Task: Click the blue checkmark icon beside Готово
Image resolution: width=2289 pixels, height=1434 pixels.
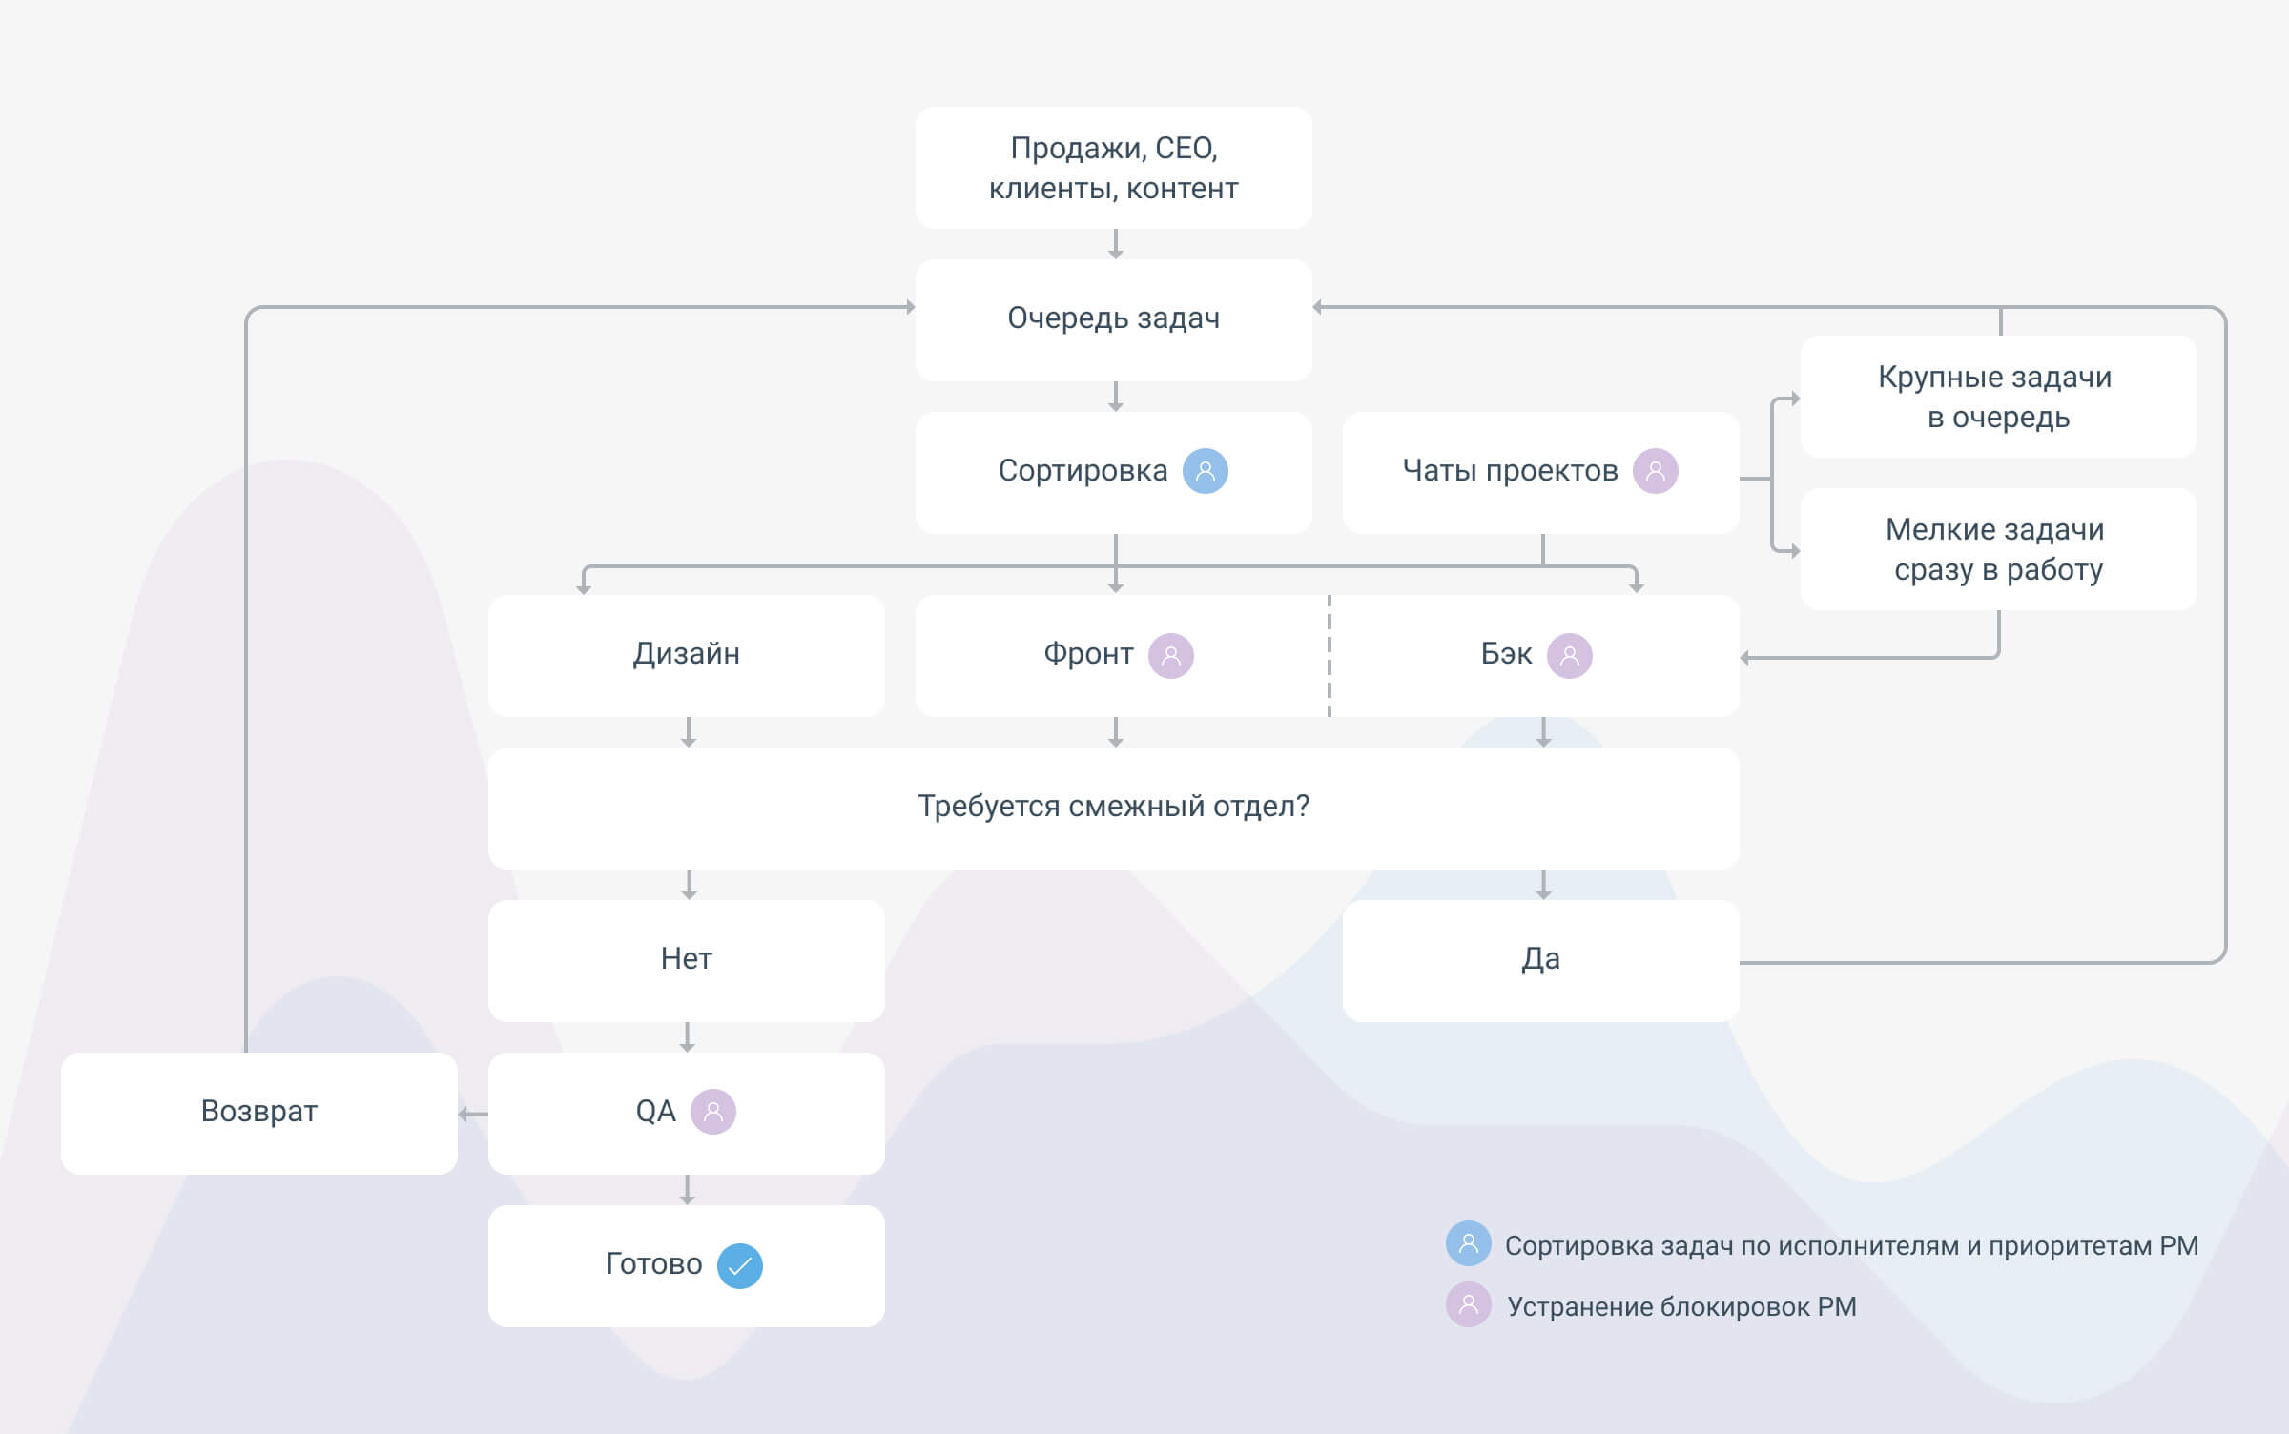Action: pyautogui.click(x=740, y=1266)
